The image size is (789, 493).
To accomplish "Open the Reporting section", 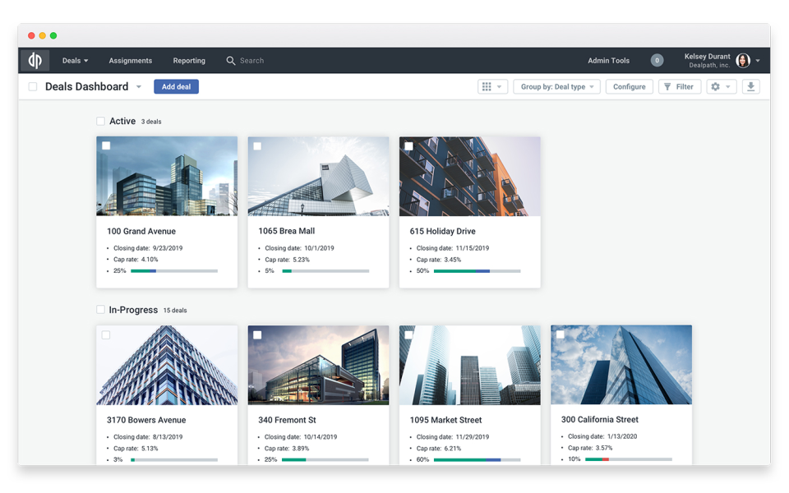I will (188, 60).
